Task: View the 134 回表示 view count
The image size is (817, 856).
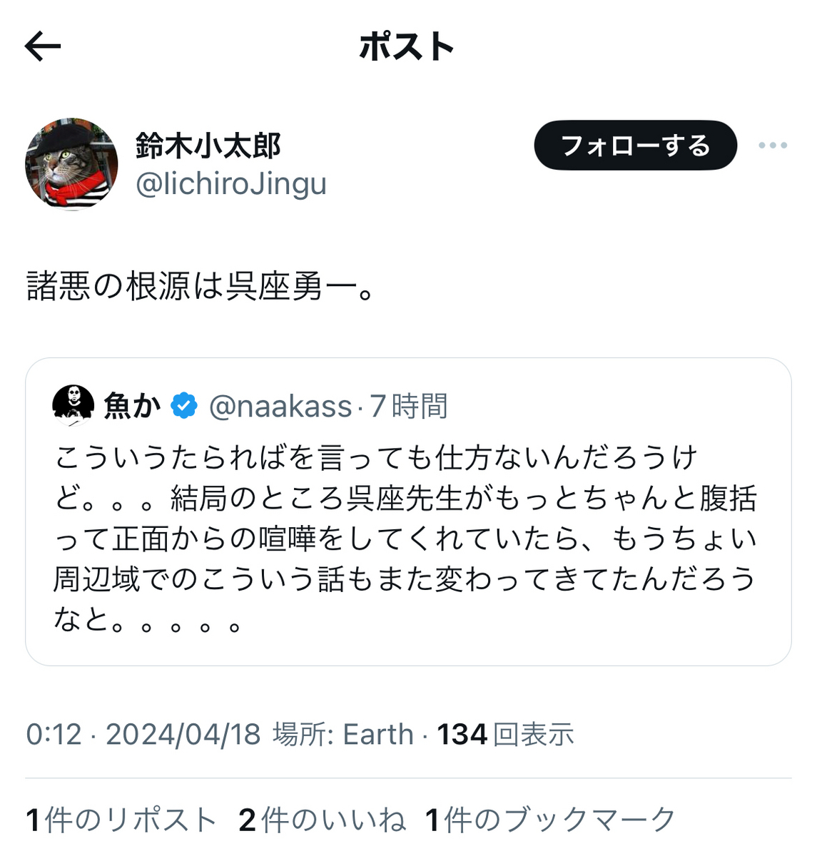Action: 505,734
